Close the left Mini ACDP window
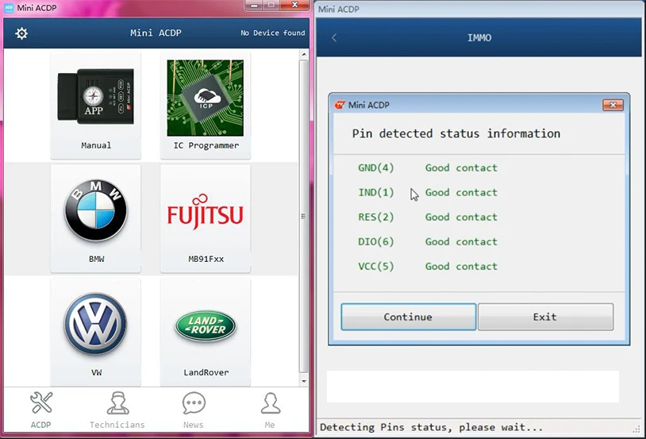This screenshot has height=439, width=646. click(295, 5)
